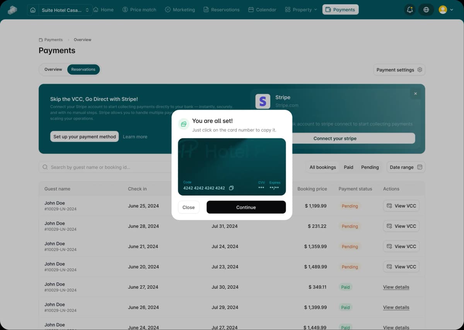Click the notification bell icon

pyautogui.click(x=410, y=10)
